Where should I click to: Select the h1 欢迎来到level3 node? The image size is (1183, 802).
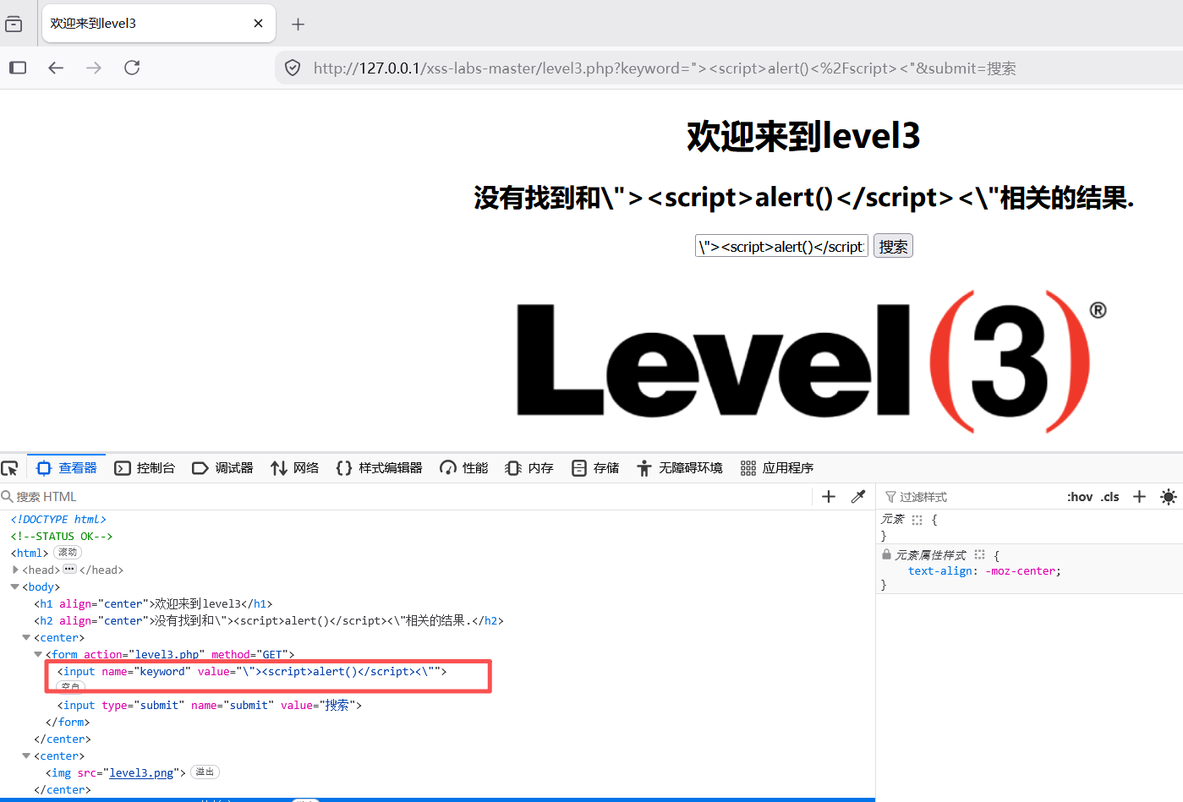tap(153, 604)
